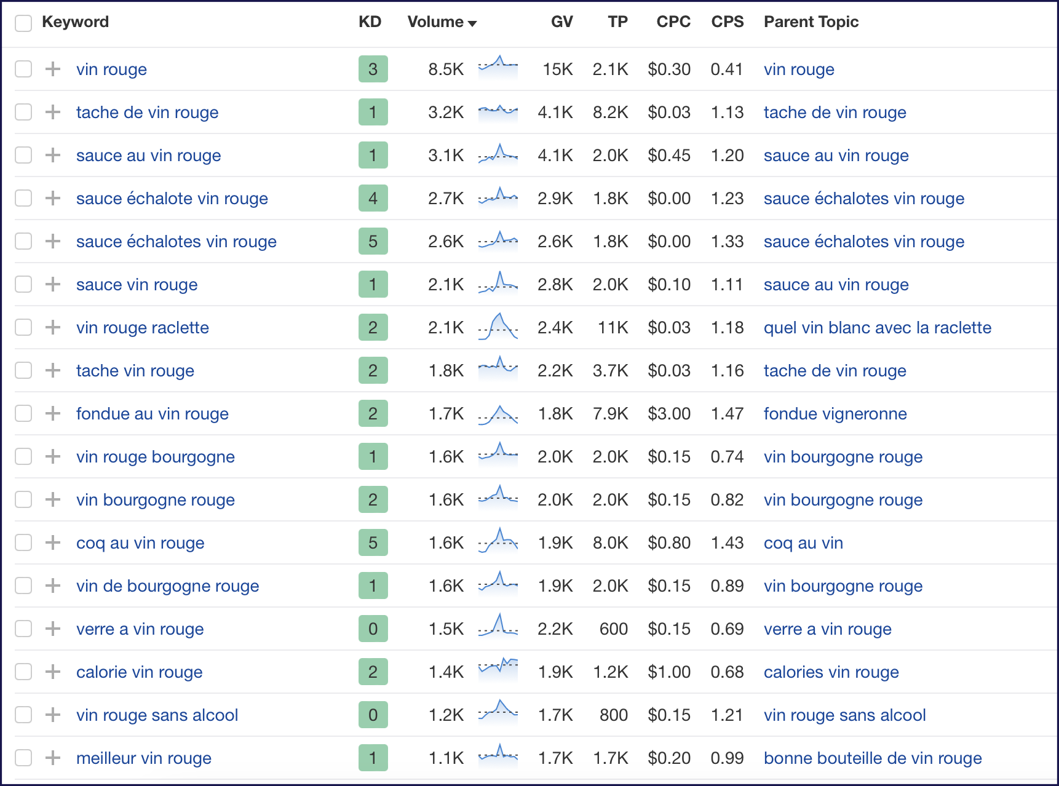Click plus icon beside 'meilleur vin rouge'

53,758
